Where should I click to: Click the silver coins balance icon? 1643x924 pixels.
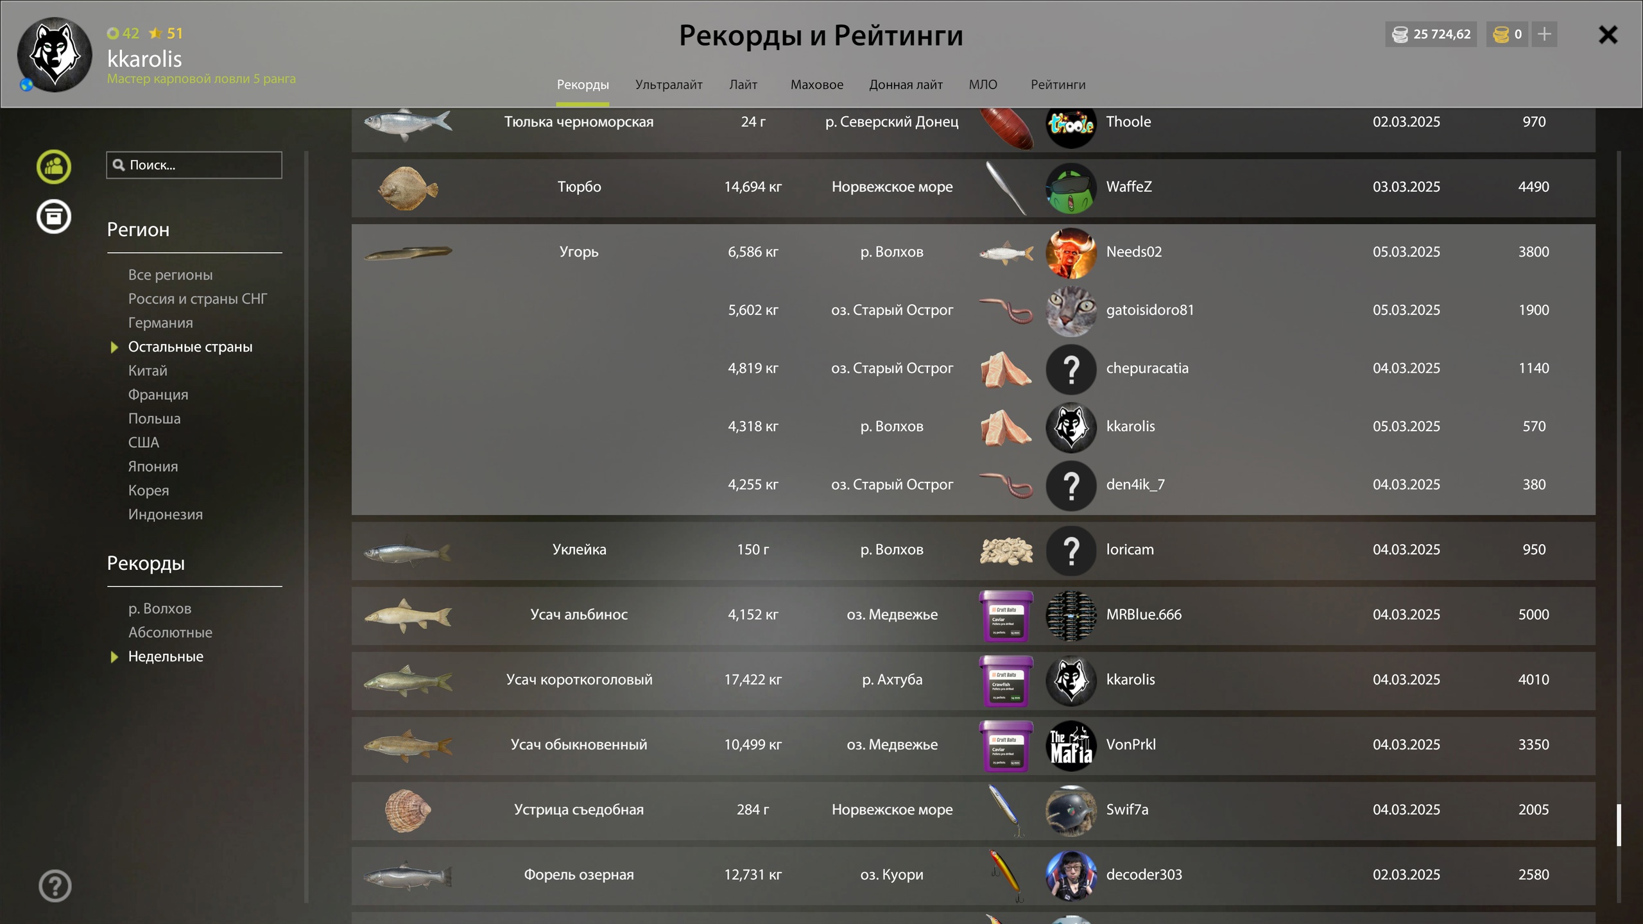click(1400, 34)
